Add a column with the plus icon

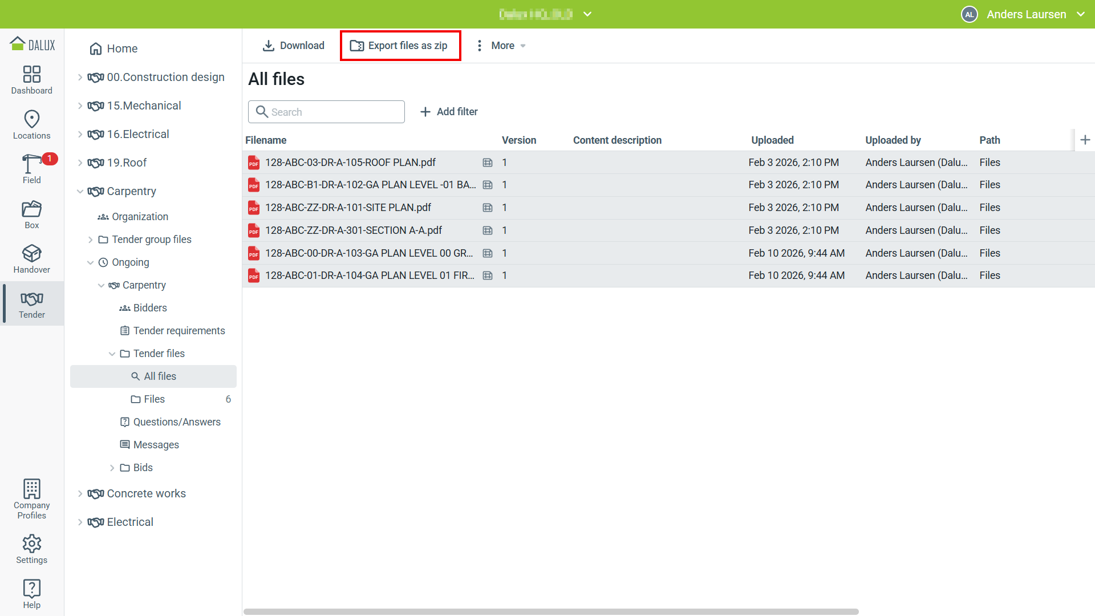pyautogui.click(x=1085, y=140)
